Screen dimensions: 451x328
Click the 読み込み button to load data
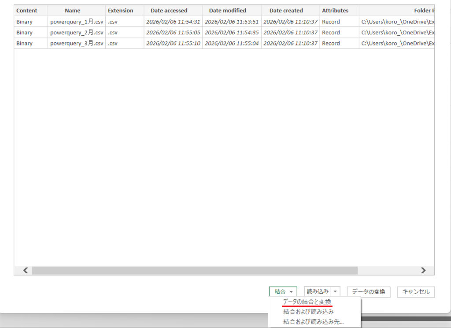(318, 291)
